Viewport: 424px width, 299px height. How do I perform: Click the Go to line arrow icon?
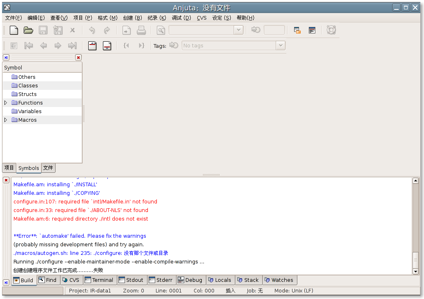click(x=256, y=30)
